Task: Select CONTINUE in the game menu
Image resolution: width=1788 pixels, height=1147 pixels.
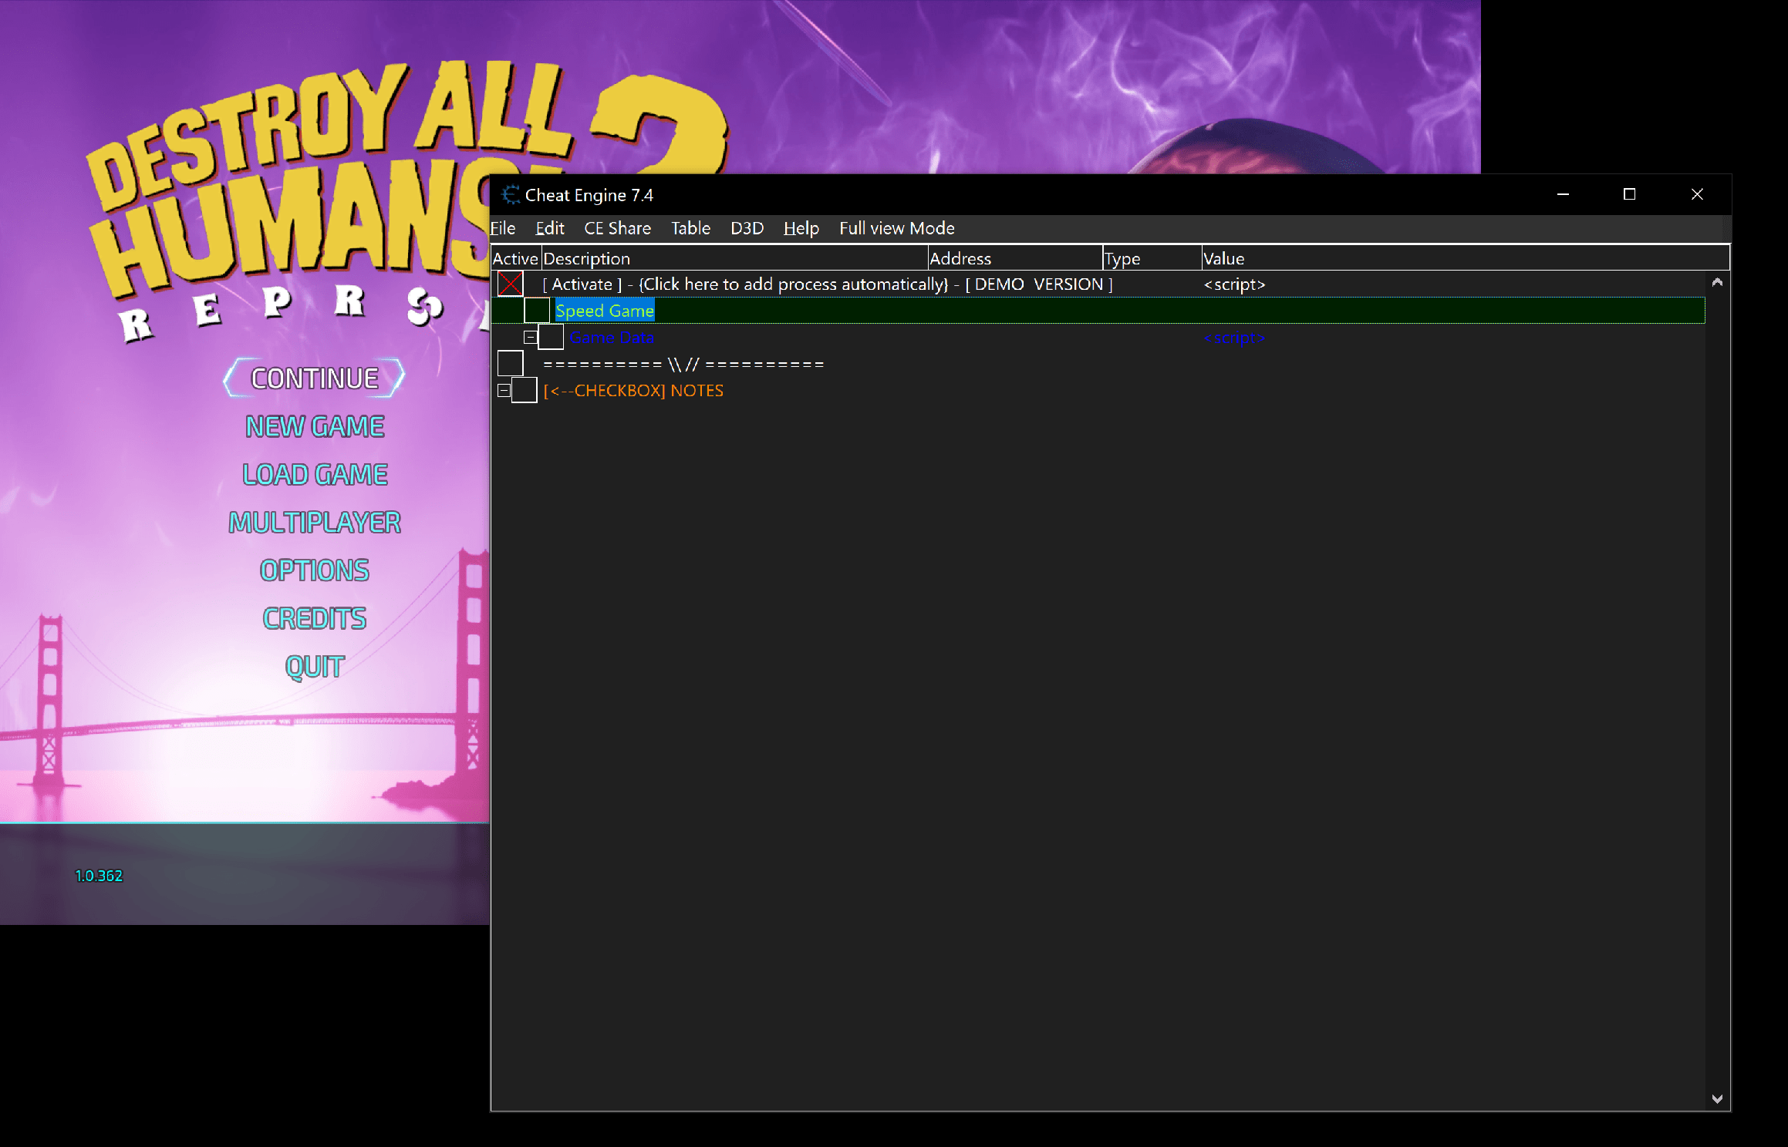Action: point(313,377)
